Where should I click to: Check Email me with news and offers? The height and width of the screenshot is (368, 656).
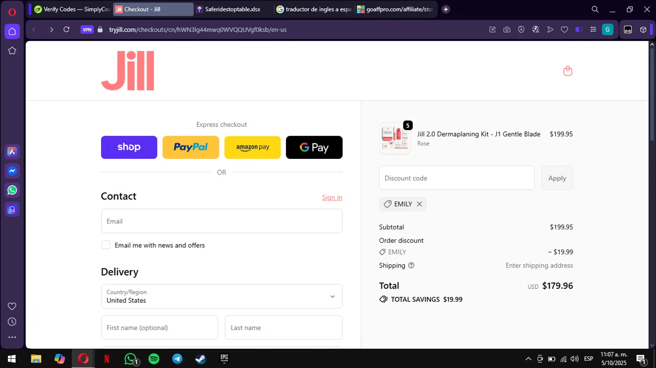pyautogui.click(x=106, y=245)
